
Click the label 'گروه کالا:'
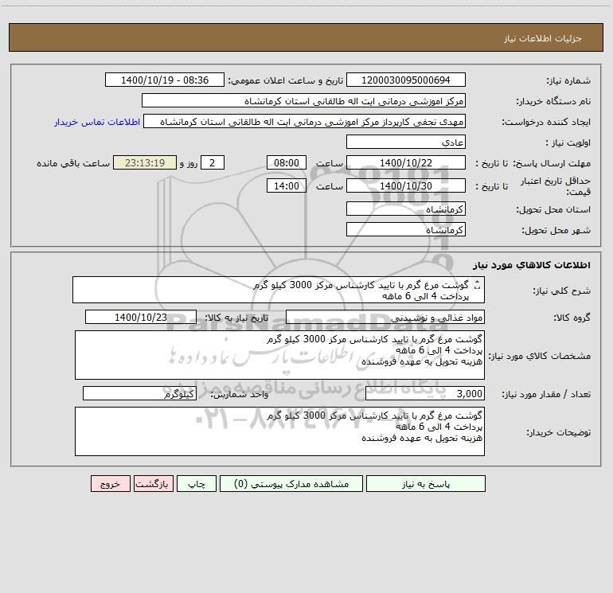[x=572, y=318]
